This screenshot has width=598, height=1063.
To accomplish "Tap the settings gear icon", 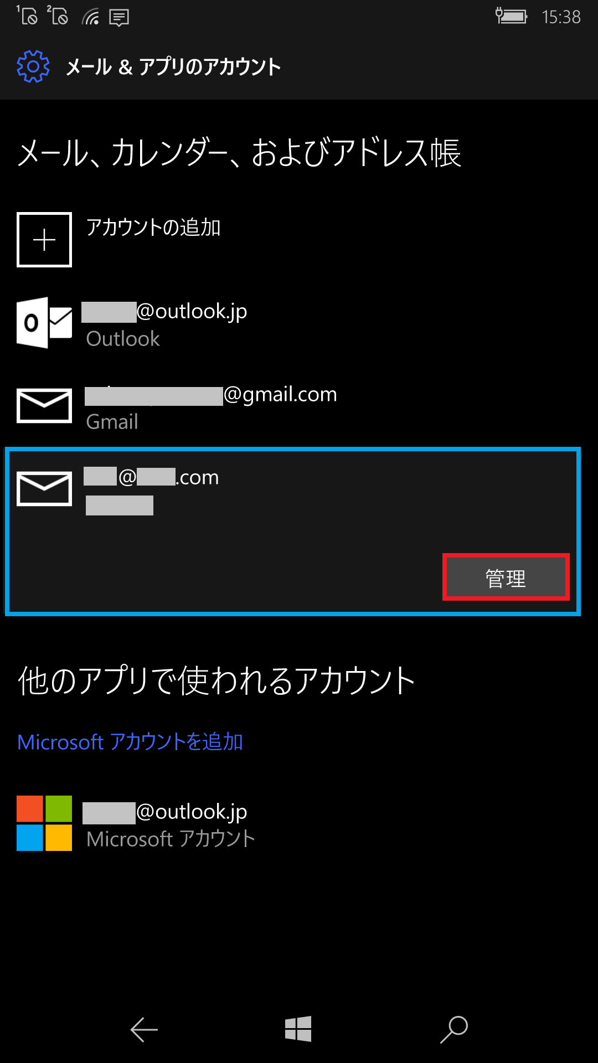I will coord(33,66).
